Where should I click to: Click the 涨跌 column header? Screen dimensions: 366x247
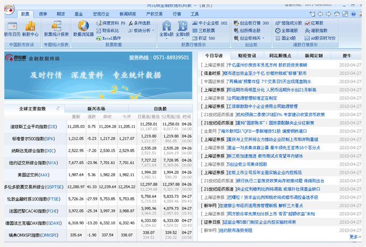click(91, 116)
